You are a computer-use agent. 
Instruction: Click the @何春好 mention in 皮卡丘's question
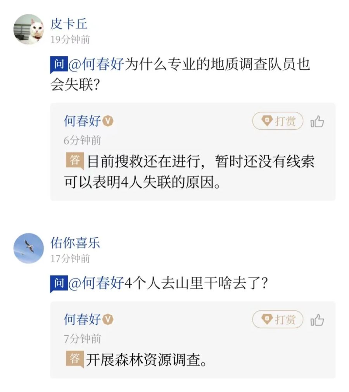click(96, 64)
